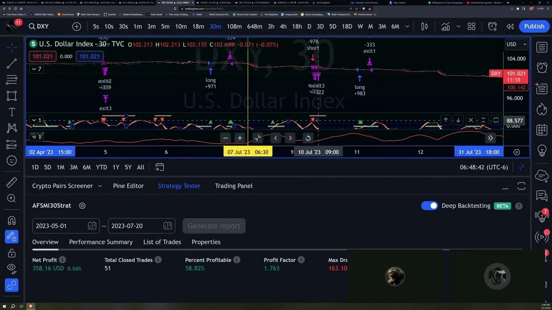Select the zoom in tool

coord(12,198)
